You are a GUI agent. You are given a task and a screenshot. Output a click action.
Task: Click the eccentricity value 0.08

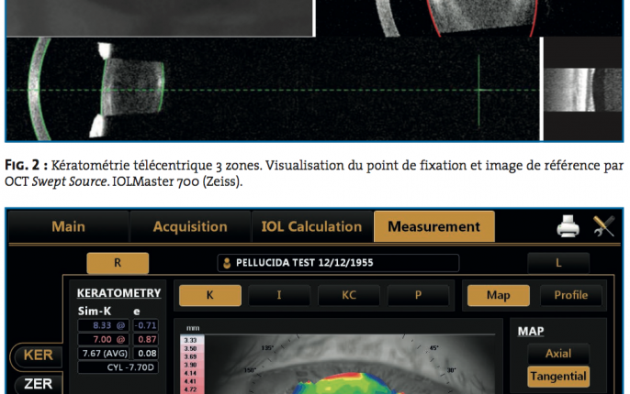(145, 354)
